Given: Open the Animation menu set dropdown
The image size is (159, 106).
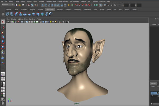Looking at the screenshot, I should [8, 5].
